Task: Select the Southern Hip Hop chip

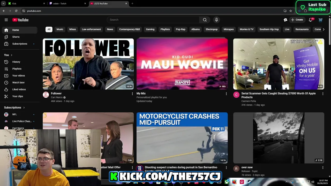Action: point(269,29)
